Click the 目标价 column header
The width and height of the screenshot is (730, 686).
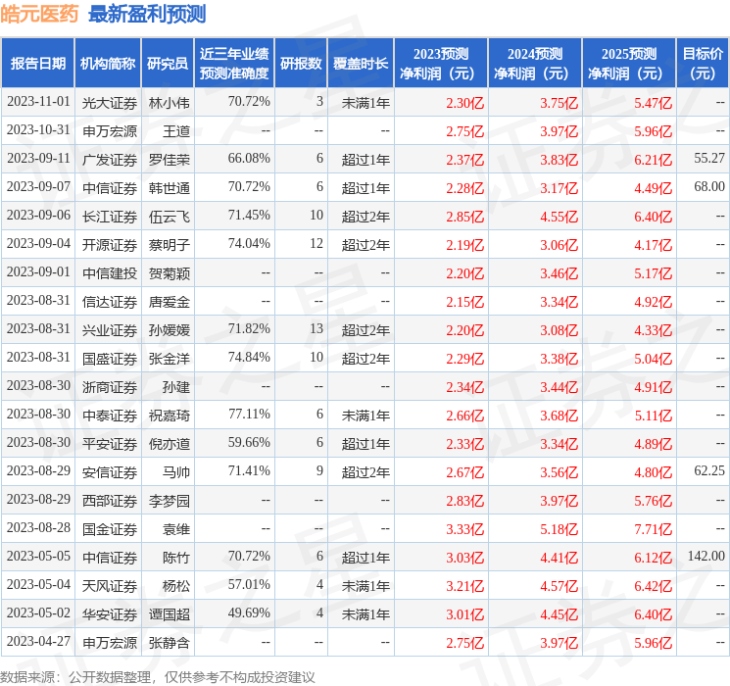703,64
